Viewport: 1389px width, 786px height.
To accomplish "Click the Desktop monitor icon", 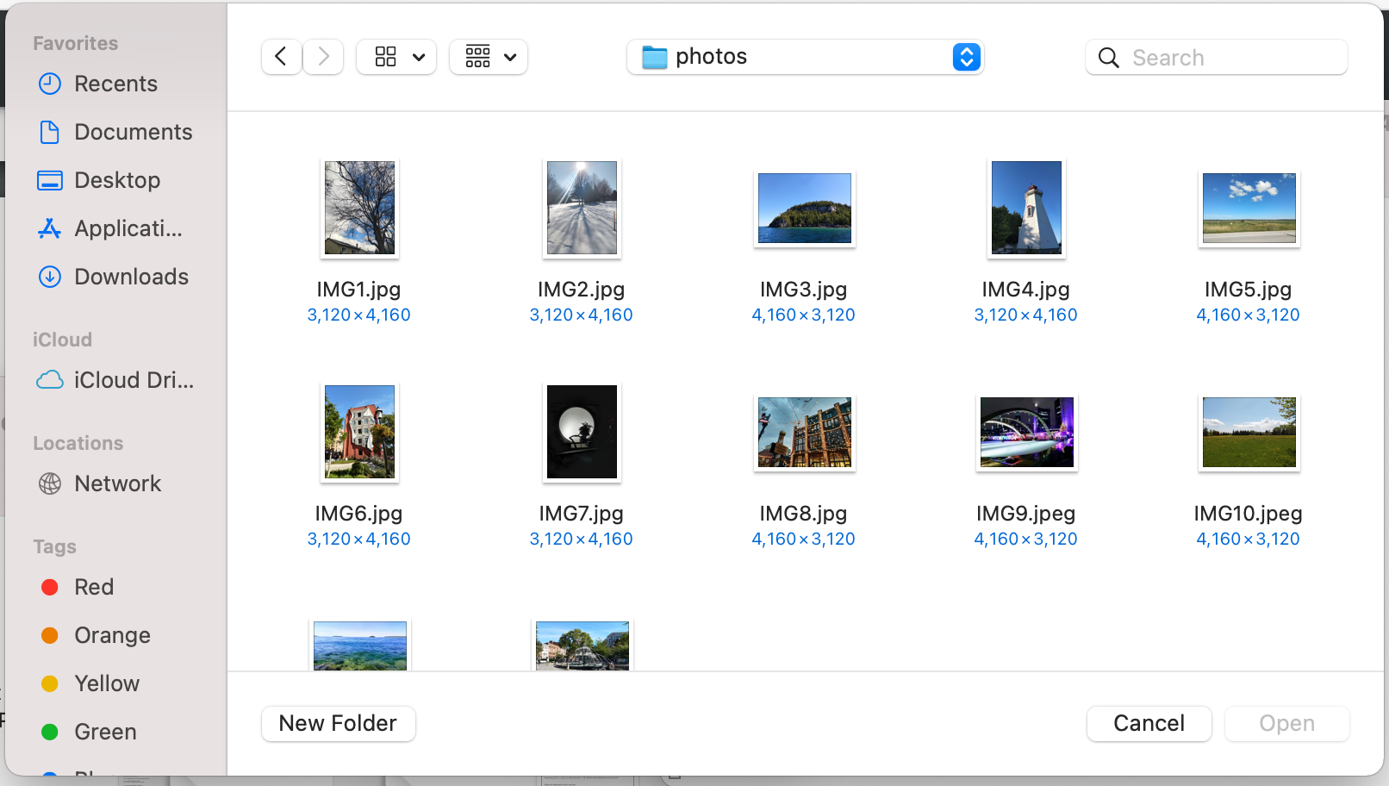I will coord(50,180).
